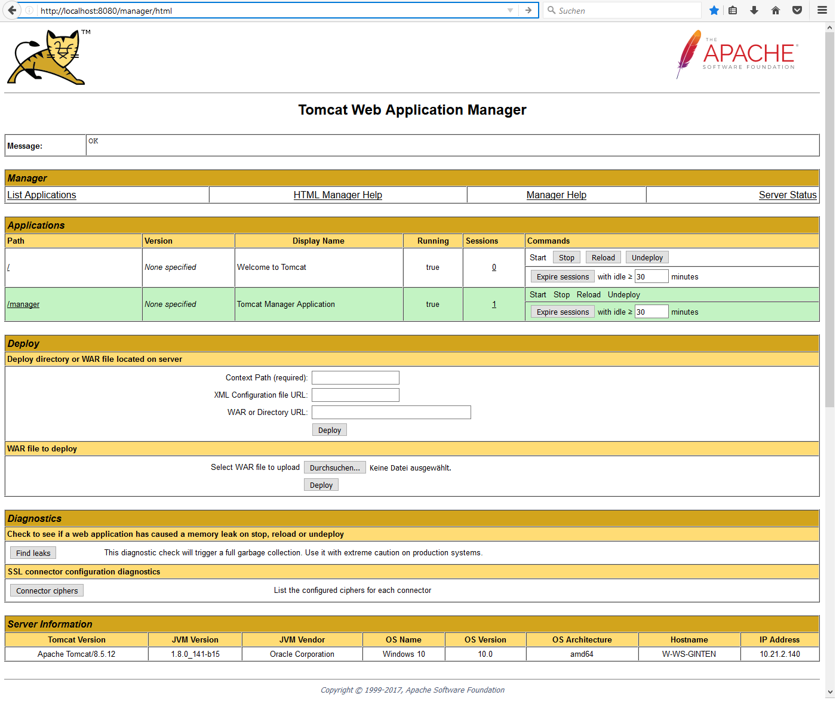
Task: Run the Find leaks diagnostic
Action: (32, 552)
